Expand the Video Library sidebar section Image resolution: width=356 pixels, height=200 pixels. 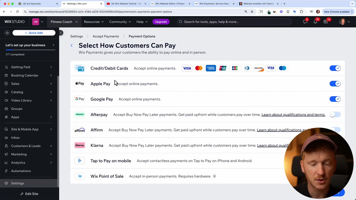[x=29, y=100]
